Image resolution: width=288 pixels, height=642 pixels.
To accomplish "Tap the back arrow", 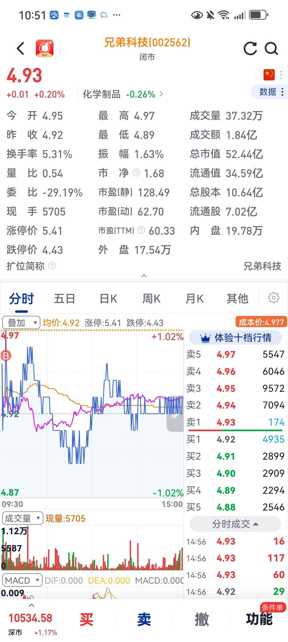I will click(20, 48).
